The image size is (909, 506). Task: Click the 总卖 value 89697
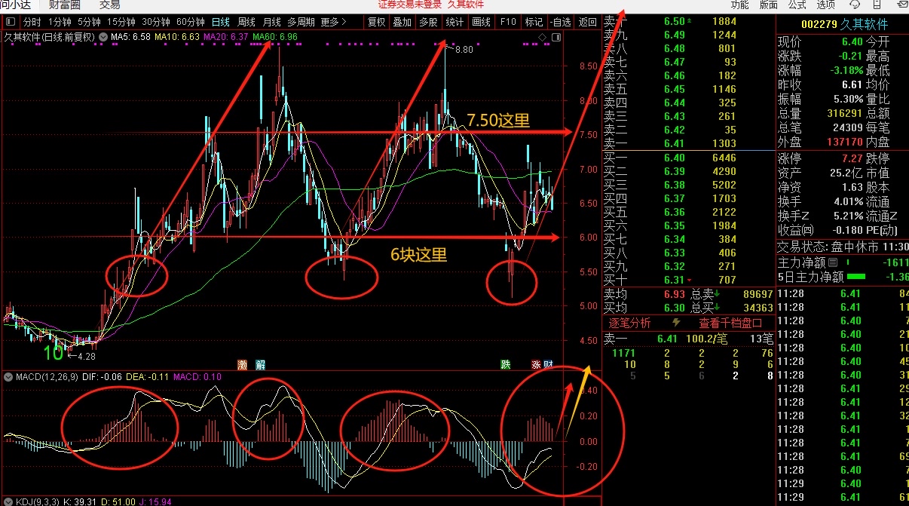[757, 294]
